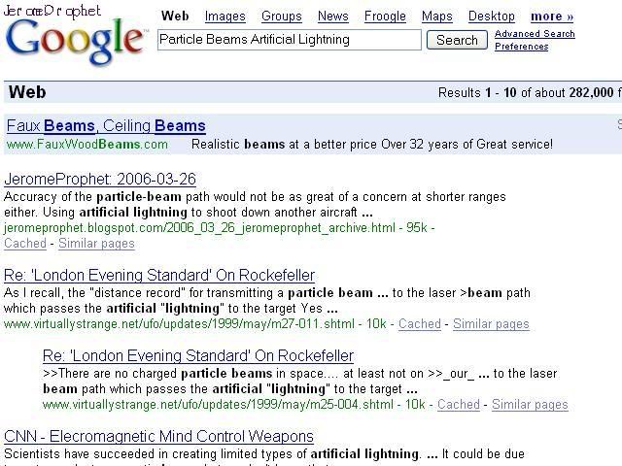Screen dimensions: 622x466
Task: Open the Desktop search tab
Action: coord(492,17)
